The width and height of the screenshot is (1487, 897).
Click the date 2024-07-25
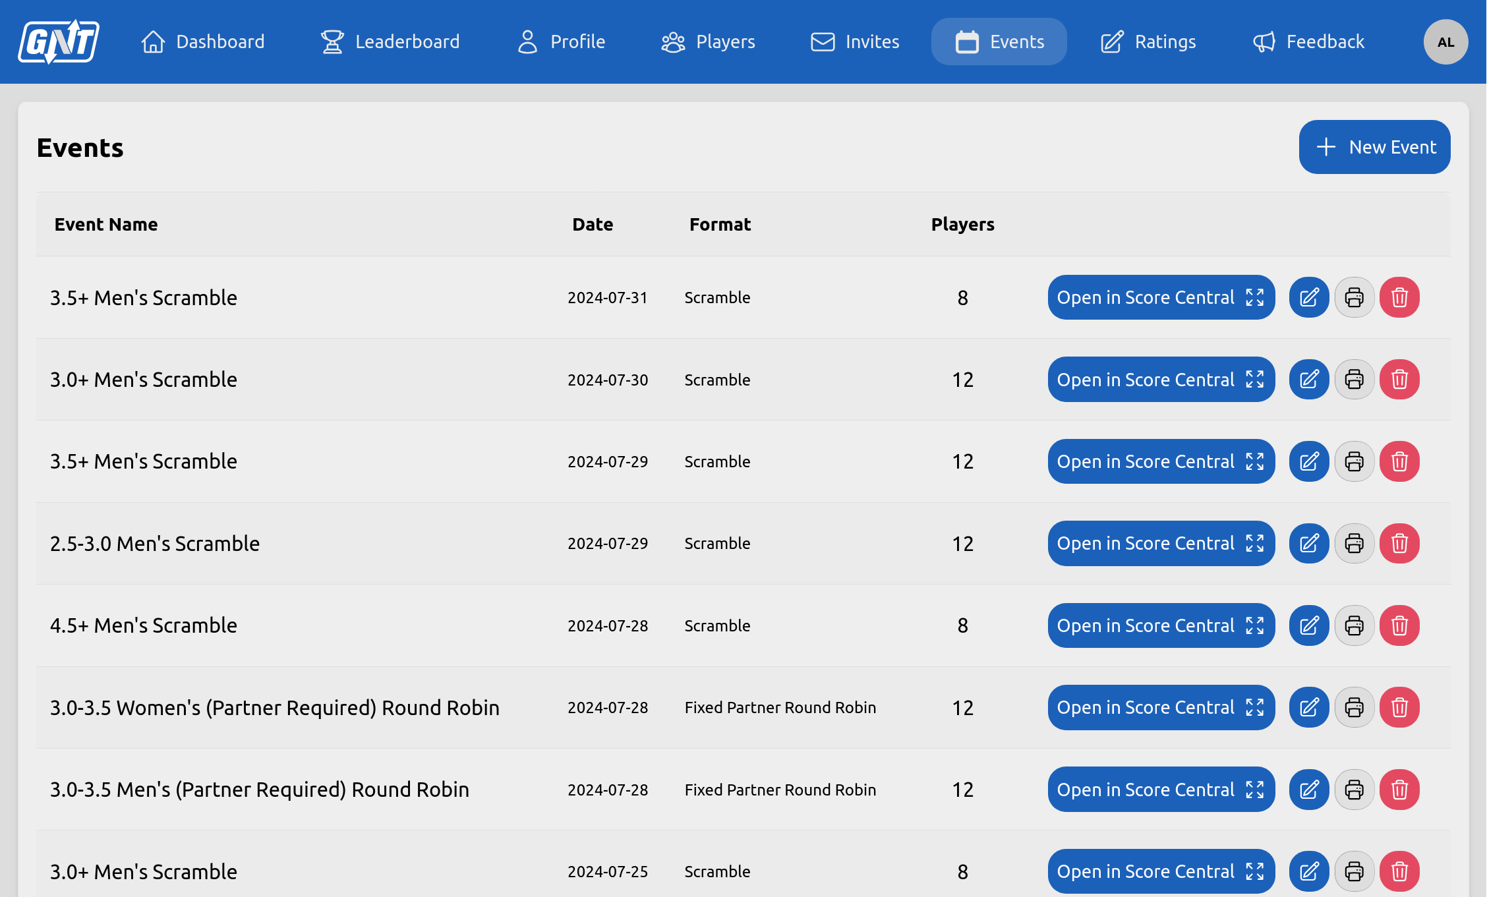pyautogui.click(x=608, y=872)
